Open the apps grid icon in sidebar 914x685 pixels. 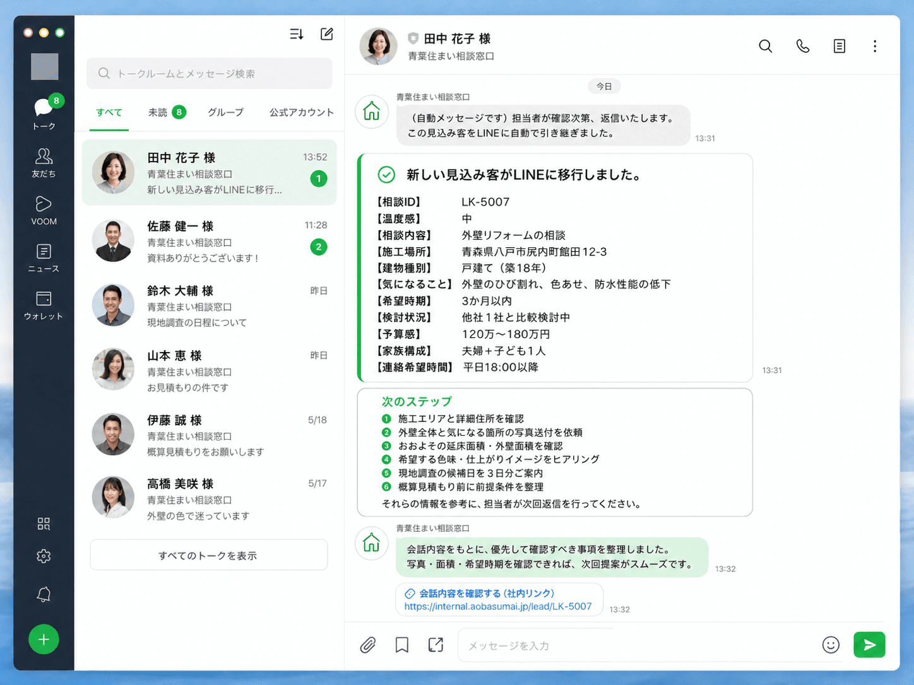point(44,524)
